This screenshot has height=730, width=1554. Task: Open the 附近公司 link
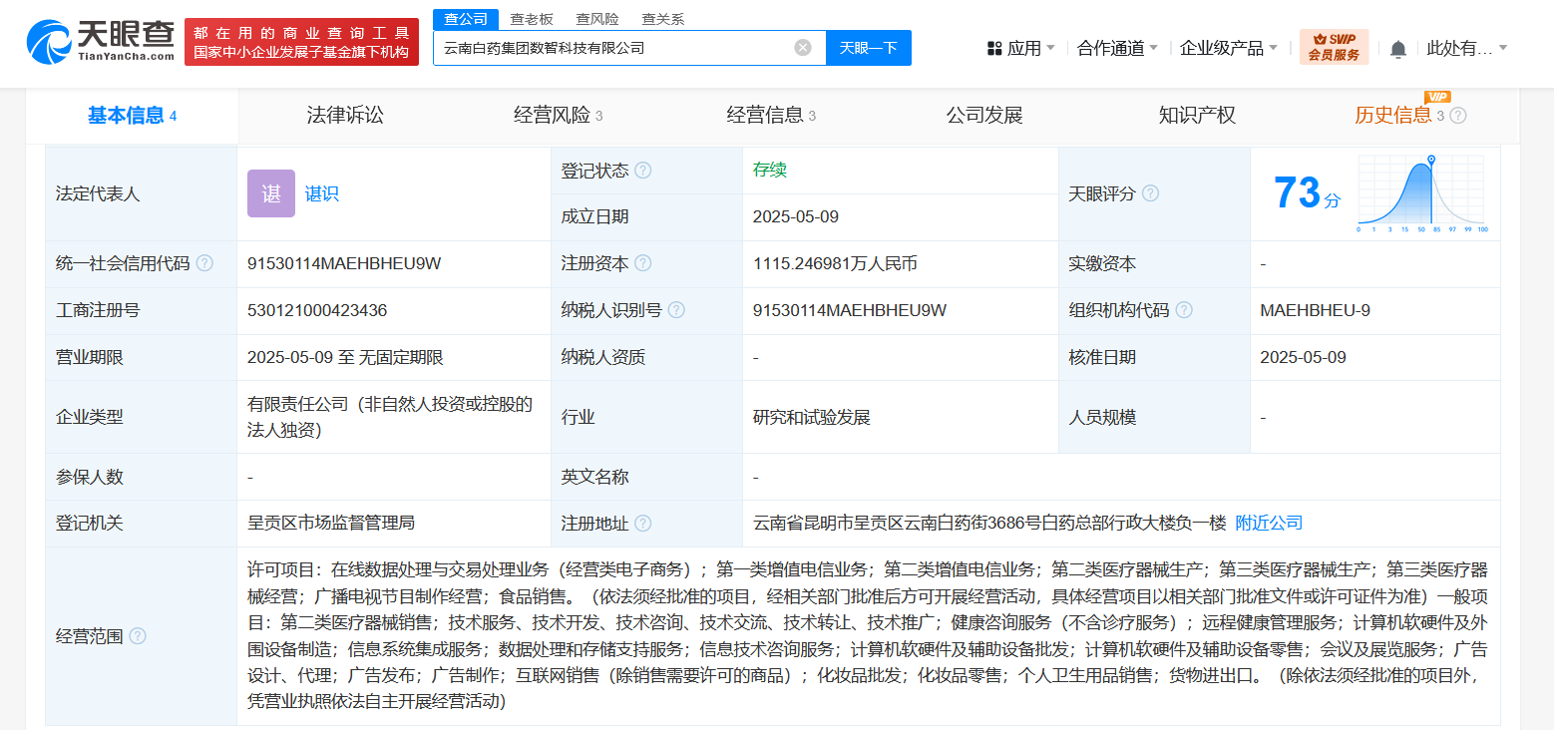[x=1268, y=523]
